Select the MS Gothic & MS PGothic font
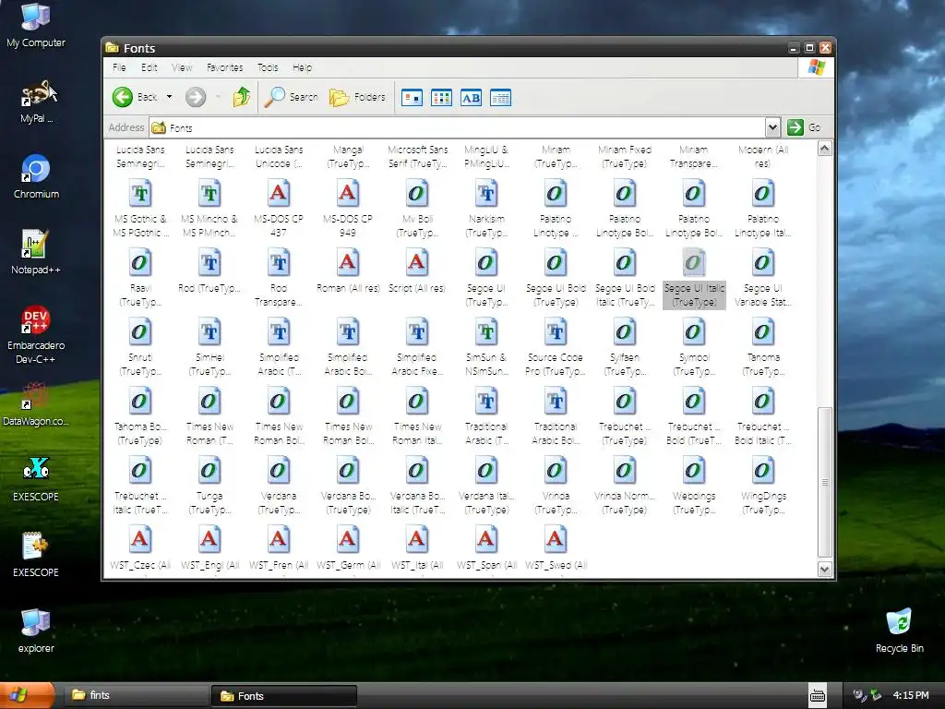The image size is (945, 709). (140, 209)
